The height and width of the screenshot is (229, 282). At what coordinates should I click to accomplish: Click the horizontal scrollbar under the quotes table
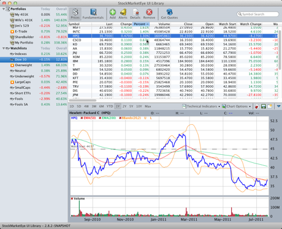coord(82,100)
